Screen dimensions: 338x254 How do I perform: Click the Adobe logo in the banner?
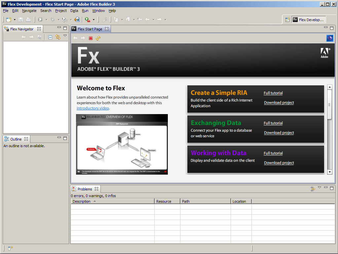tap(325, 53)
